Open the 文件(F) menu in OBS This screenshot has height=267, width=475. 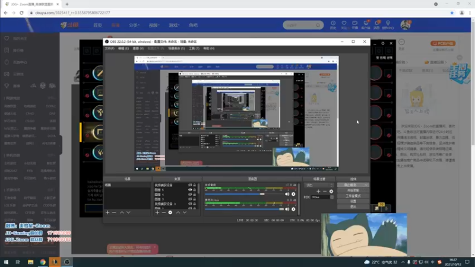pyautogui.click(x=109, y=49)
